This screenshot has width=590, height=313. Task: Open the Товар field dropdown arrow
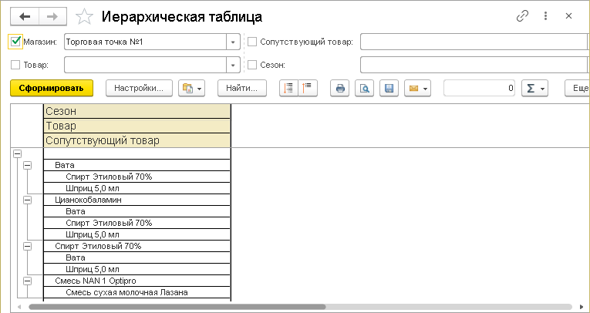[x=232, y=65]
